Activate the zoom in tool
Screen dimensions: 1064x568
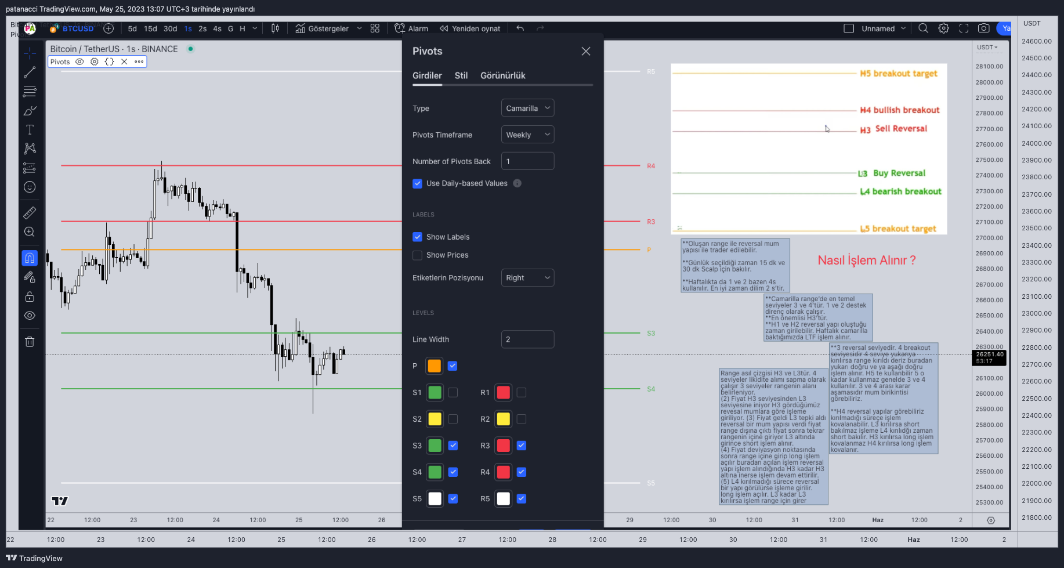[x=30, y=232]
